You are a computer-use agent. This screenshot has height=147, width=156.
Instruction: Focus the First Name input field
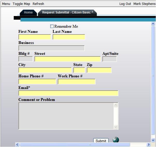click(x=35, y=37)
